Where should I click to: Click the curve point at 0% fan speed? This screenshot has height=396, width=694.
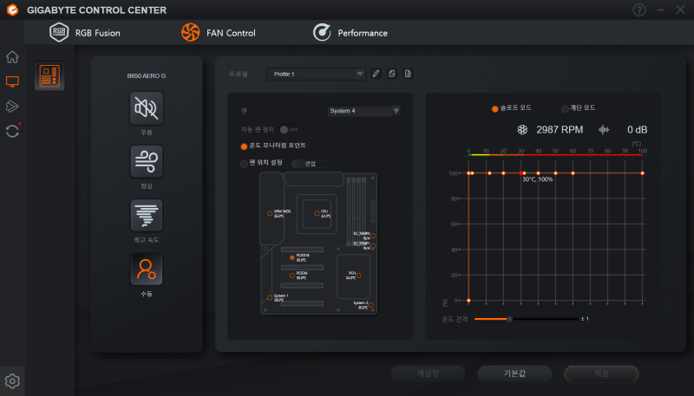pos(468,301)
